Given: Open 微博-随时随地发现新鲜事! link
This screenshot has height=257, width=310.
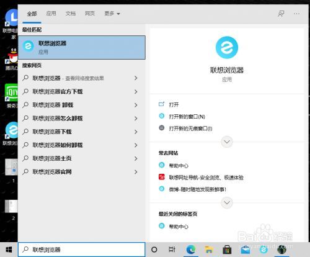Looking at the screenshot, I should coord(198,189).
